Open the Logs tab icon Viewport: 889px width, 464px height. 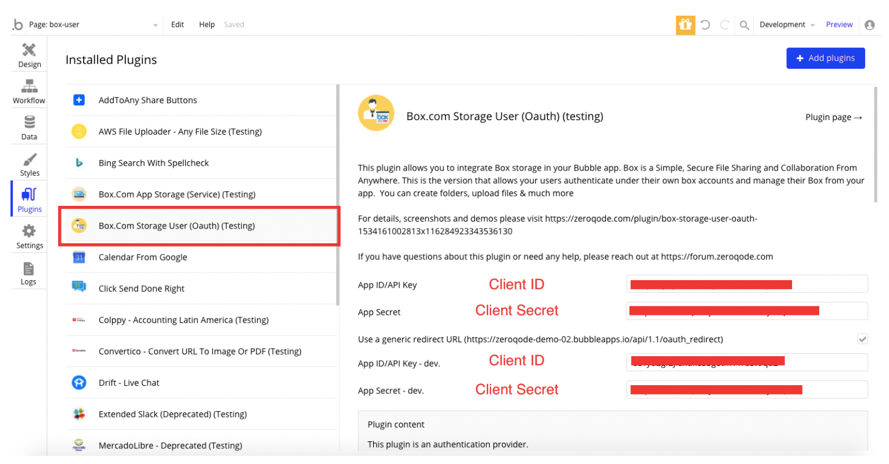click(x=28, y=269)
